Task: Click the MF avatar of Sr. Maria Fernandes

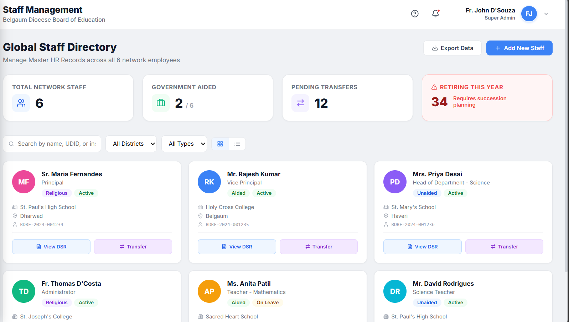Action: pos(24,182)
